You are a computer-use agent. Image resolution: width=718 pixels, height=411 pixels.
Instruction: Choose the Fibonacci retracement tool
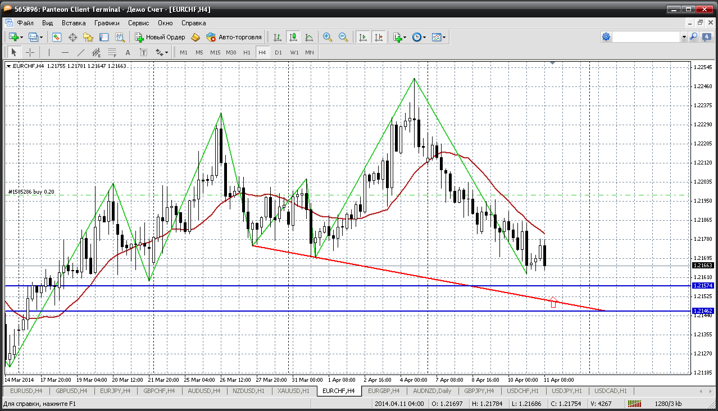click(x=112, y=52)
